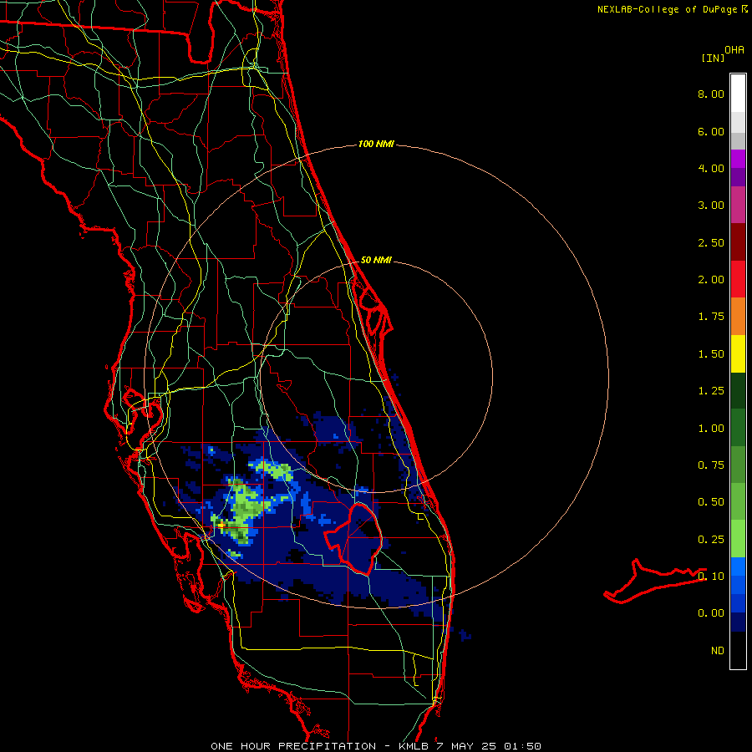Click the 8.00 legend value
752x752 pixels.
pyautogui.click(x=711, y=94)
